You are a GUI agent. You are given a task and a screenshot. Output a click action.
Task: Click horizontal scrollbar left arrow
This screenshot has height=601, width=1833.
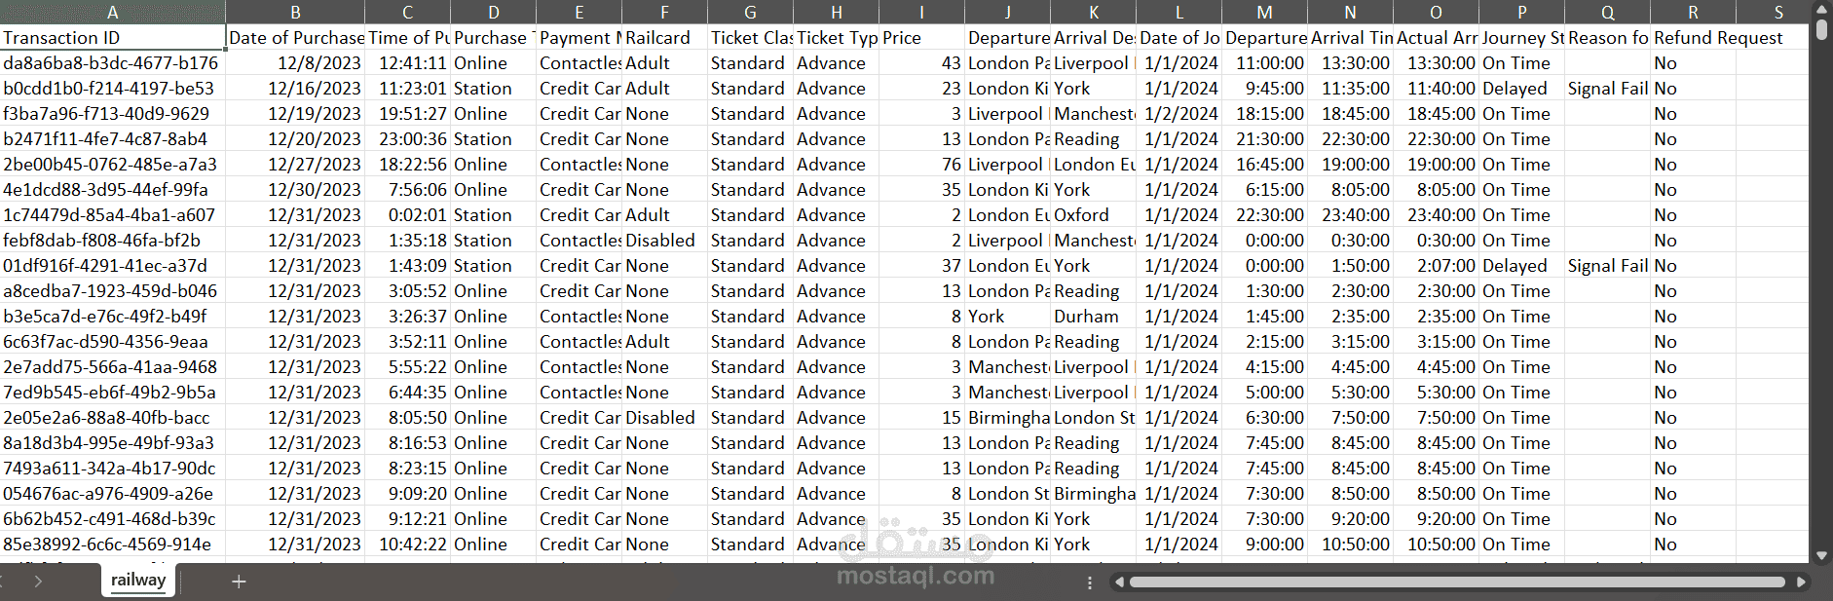(x=1119, y=582)
